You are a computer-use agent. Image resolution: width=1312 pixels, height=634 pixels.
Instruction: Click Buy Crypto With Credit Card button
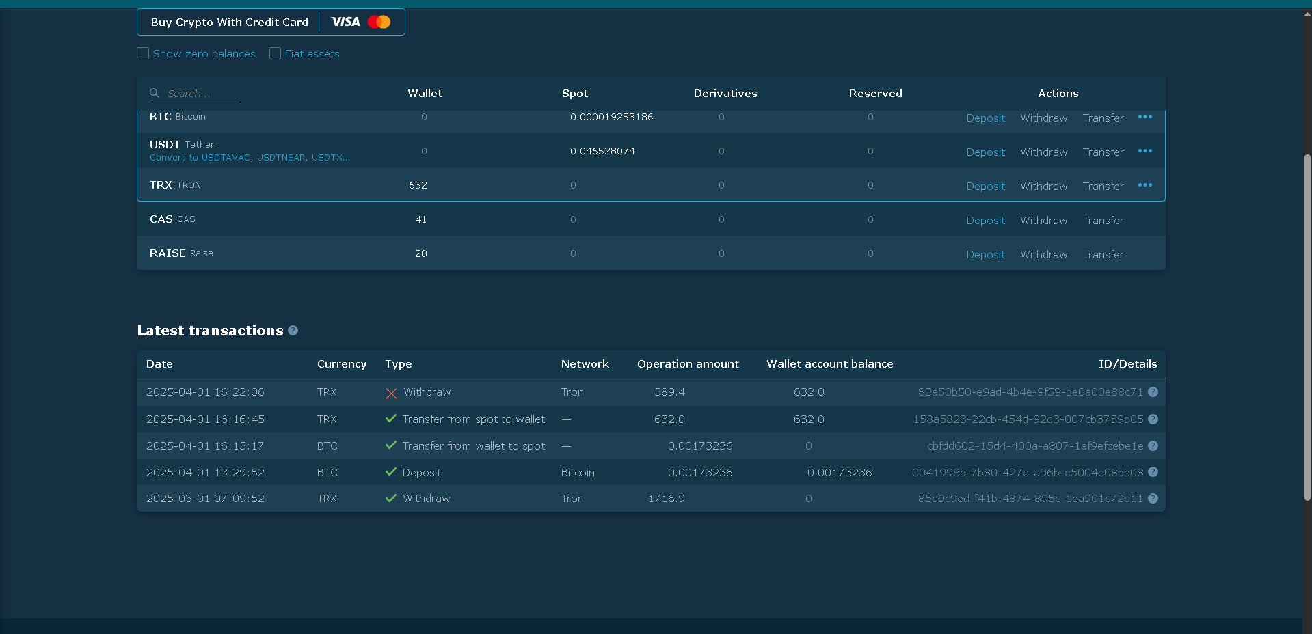tap(271, 22)
